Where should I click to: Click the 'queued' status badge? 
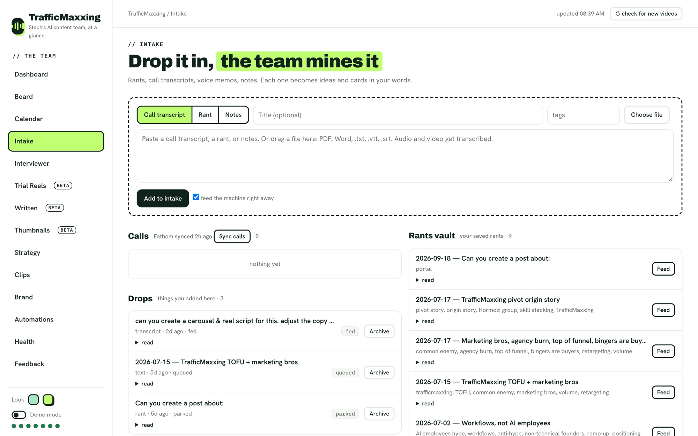[x=345, y=373]
